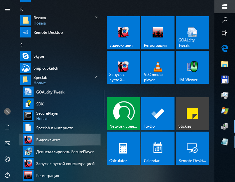The height and width of the screenshot is (182, 235).
Task: Launch the VLC media player tile
Action: click(158, 67)
